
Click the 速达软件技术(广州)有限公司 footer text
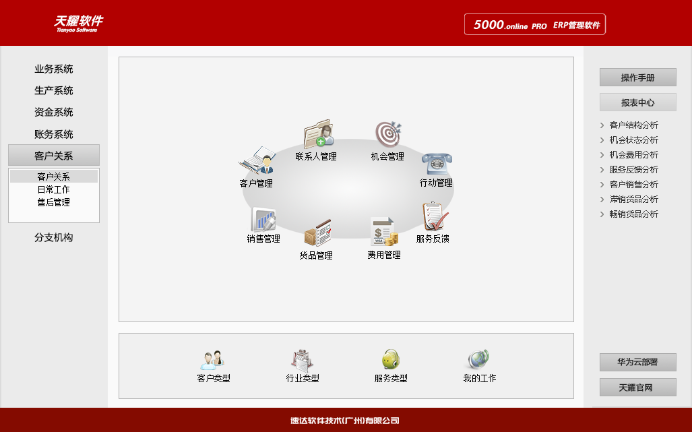pos(345,421)
